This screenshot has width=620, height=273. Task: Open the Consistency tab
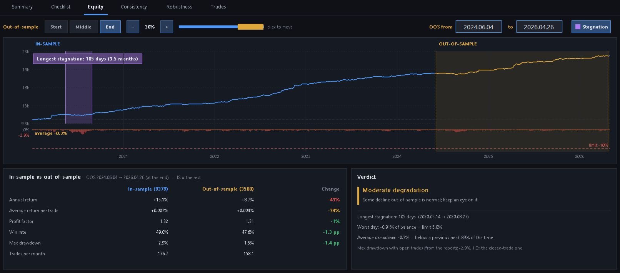[x=134, y=7]
